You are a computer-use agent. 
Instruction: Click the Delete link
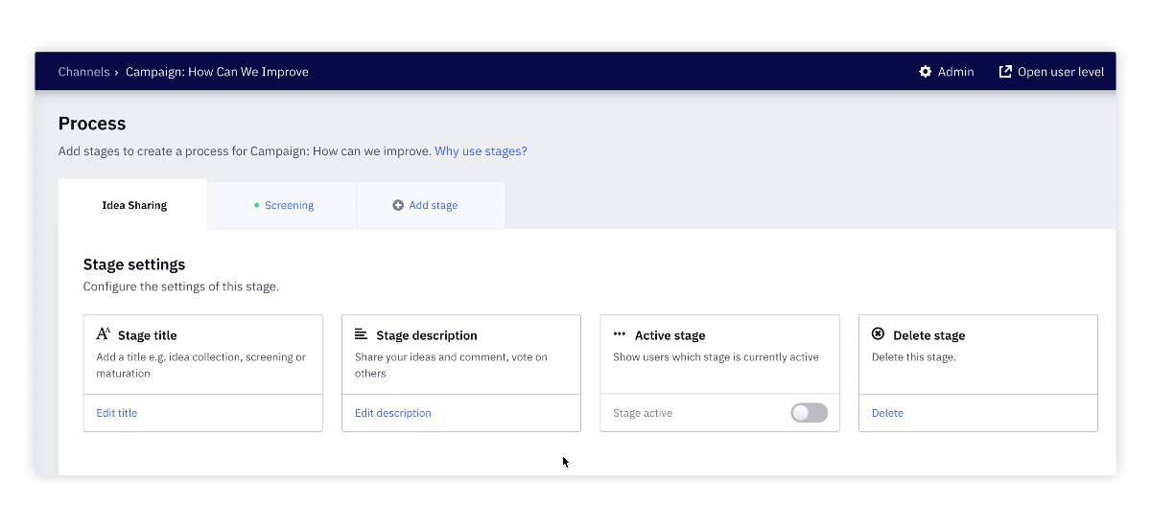point(887,413)
